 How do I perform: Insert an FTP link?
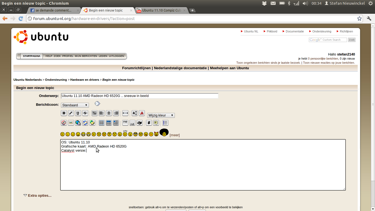point(92,123)
